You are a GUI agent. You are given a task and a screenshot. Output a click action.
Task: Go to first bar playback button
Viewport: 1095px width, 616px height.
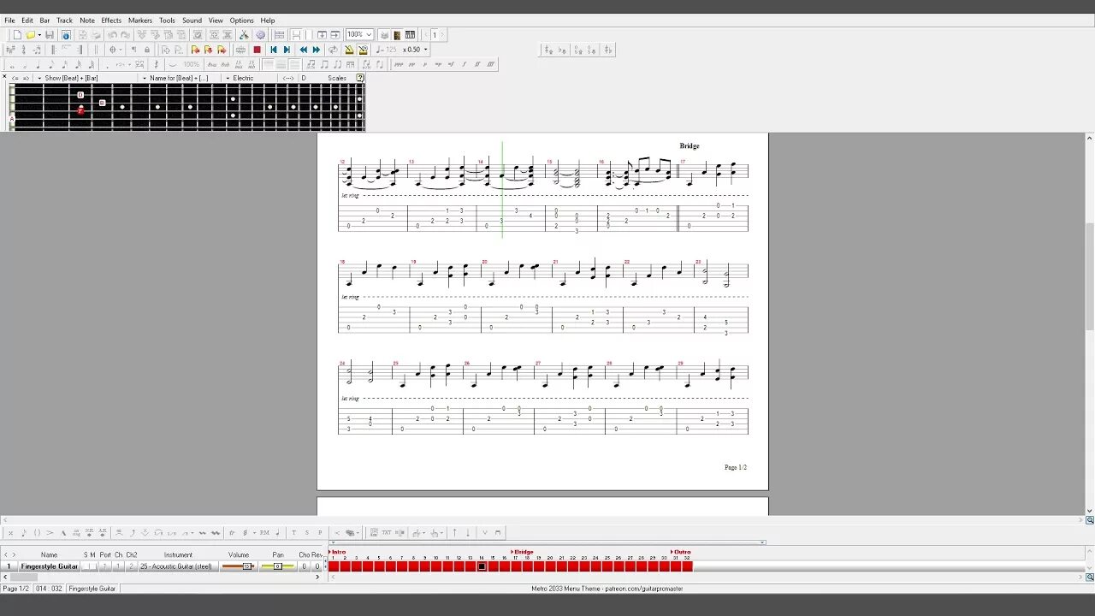(x=274, y=50)
